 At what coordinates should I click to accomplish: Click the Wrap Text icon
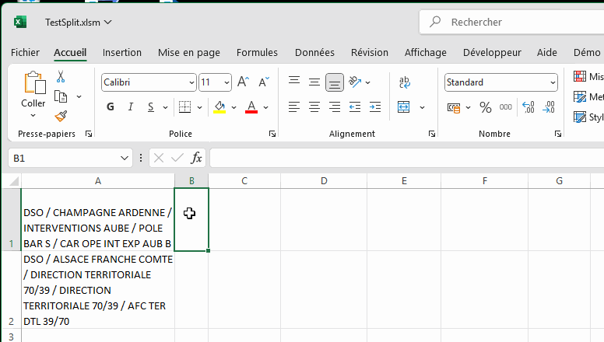(x=405, y=82)
